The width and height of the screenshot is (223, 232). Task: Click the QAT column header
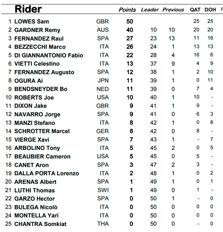[195, 10]
